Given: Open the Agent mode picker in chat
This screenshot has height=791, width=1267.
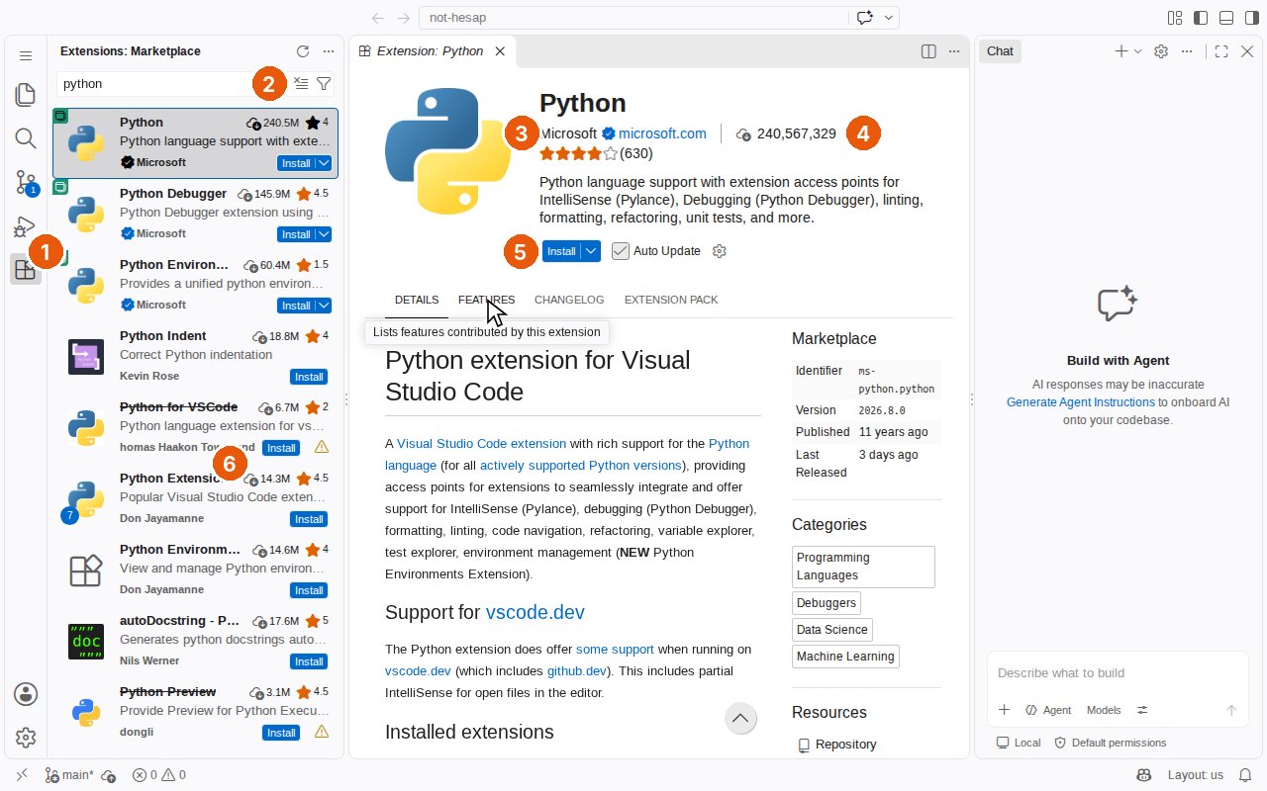Looking at the screenshot, I should click(1048, 710).
